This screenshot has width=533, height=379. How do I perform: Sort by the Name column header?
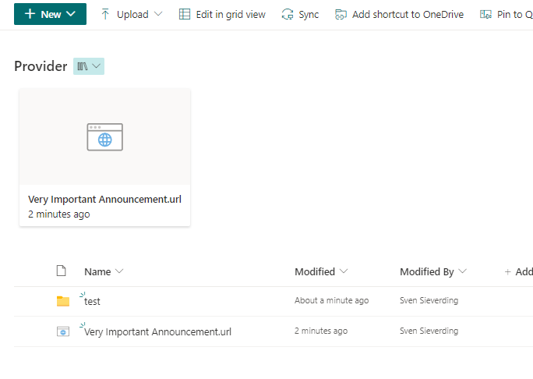pos(104,271)
